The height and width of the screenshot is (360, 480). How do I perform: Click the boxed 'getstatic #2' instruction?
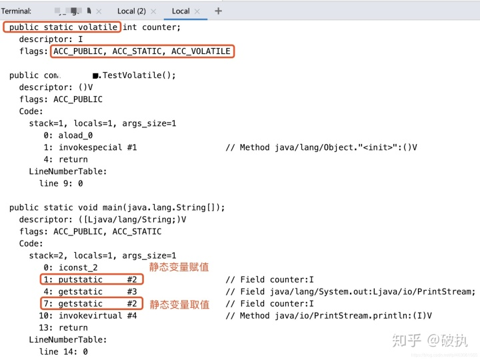(x=92, y=303)
